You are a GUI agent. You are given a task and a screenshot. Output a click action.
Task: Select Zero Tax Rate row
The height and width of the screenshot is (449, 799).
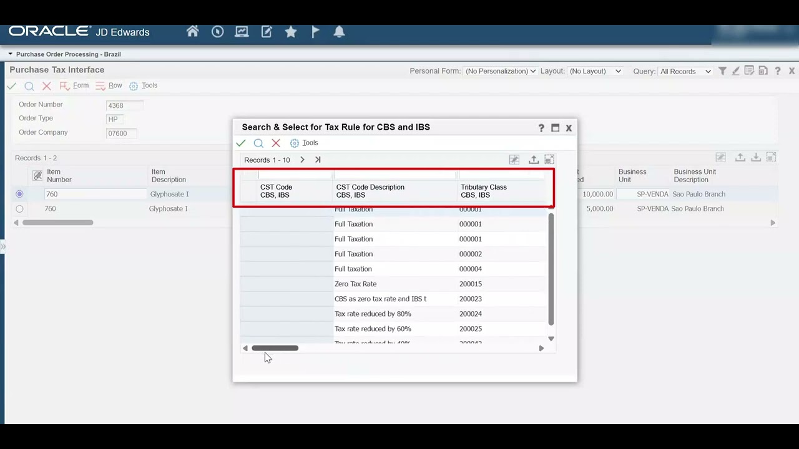click(393, 284)
